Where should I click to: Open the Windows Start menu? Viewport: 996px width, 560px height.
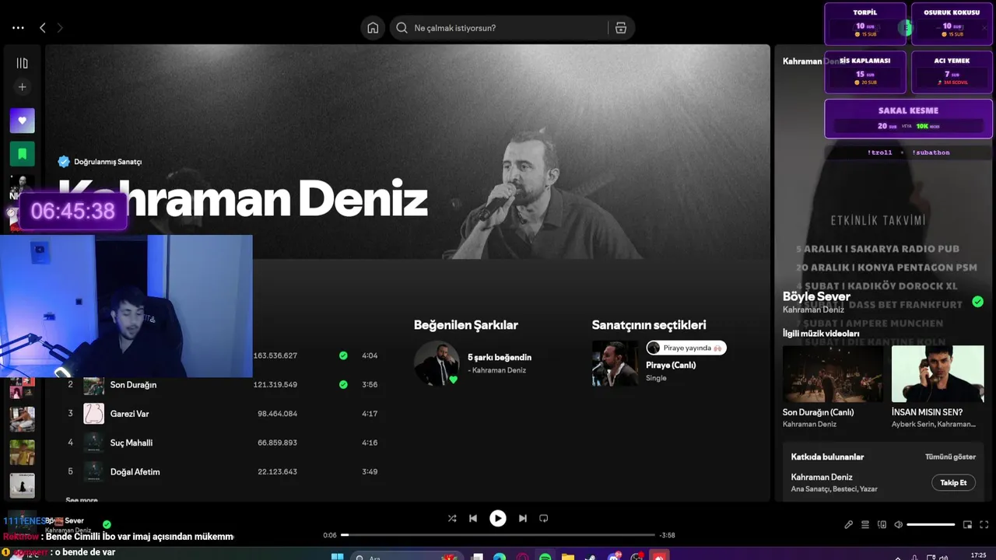(x=337, y=557)
